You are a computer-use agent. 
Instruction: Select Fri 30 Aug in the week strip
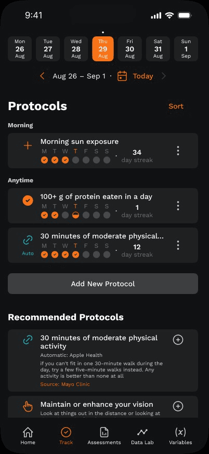coord(129,49)
